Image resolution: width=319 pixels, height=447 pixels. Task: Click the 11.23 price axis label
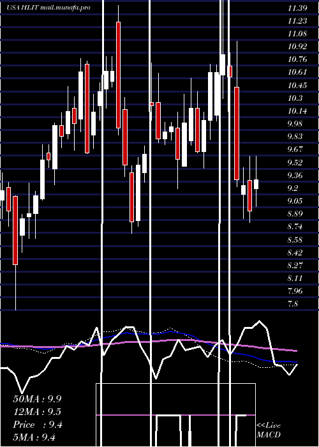click(297, 21)
